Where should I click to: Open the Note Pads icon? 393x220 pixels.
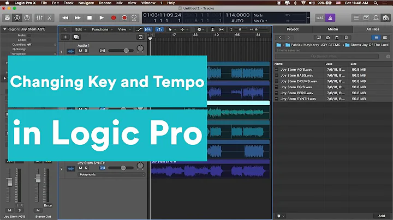click(x=366, y=18)
